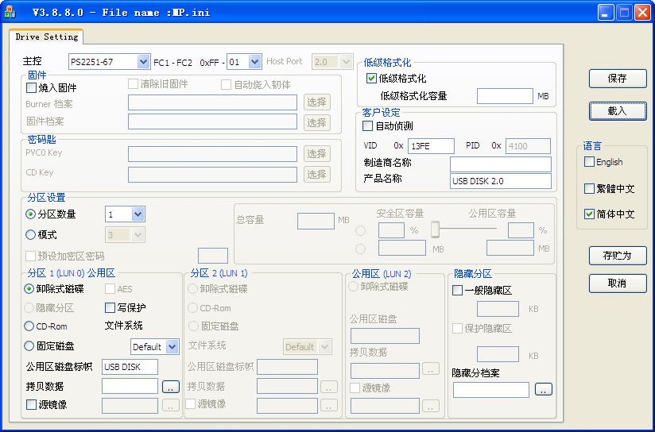Switch to the Drive Setting tab
Image resolution: width=655 pixels, height=432 pixels.
pos(47,37)
